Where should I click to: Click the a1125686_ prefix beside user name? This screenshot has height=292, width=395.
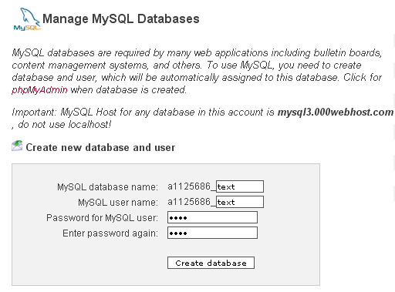point(191,202)
